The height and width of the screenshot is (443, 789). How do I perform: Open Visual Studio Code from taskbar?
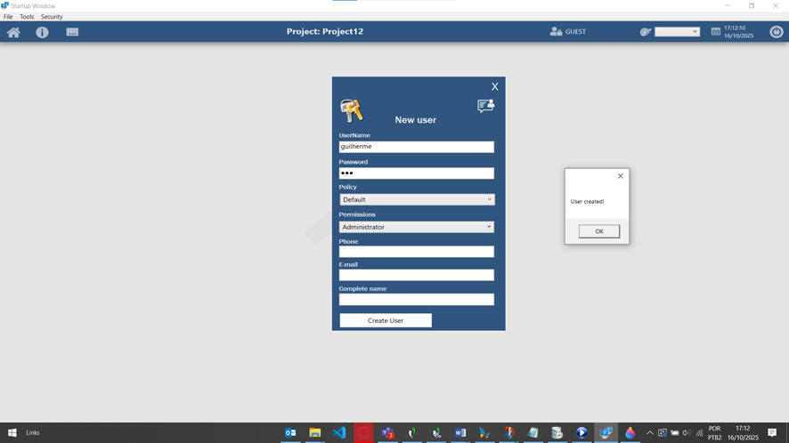339,433
